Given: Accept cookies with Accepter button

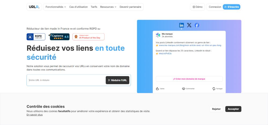Looking at the screenshot, I should [233, 109].
